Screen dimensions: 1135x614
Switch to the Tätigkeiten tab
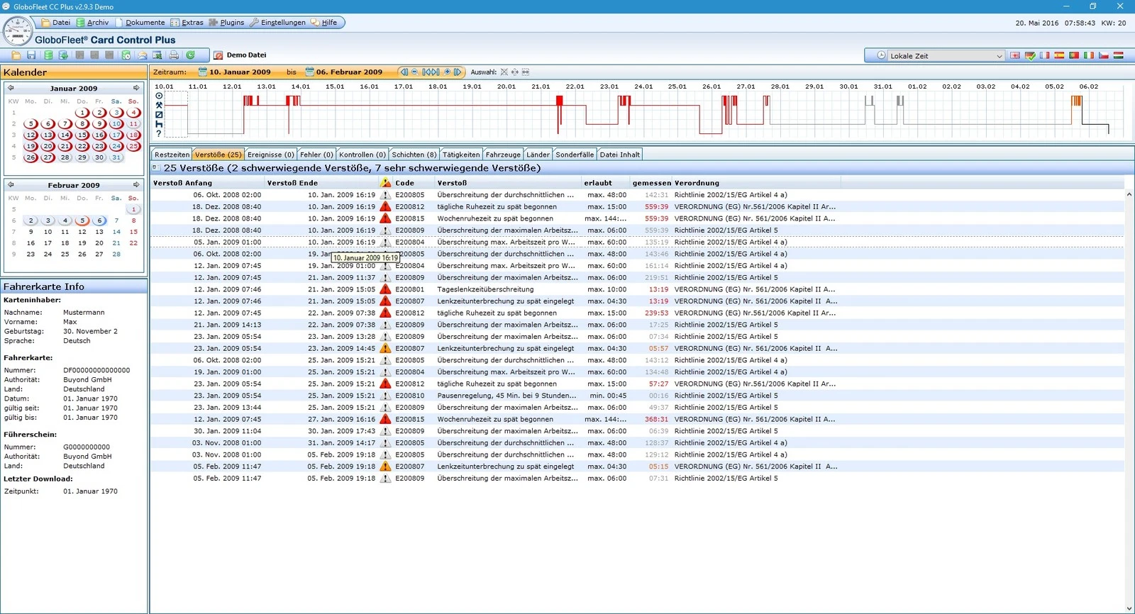461,155
